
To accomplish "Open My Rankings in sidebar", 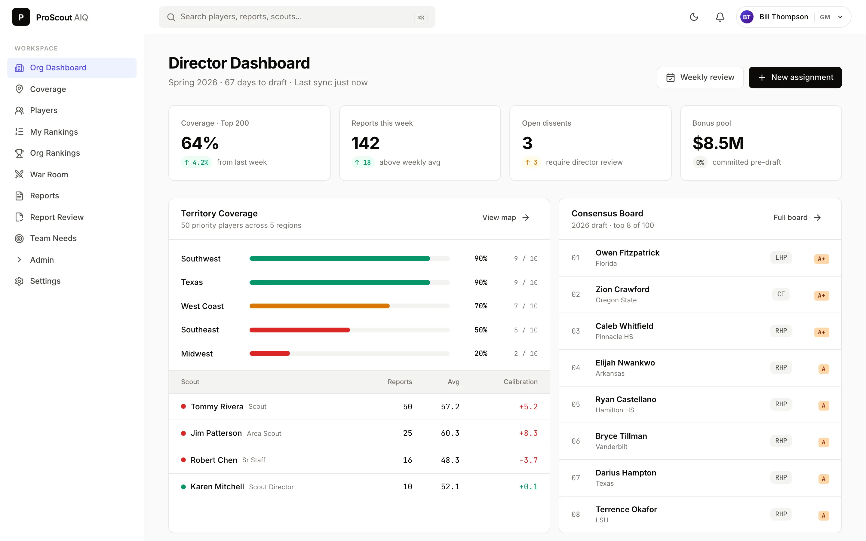I will pos(72,132).
